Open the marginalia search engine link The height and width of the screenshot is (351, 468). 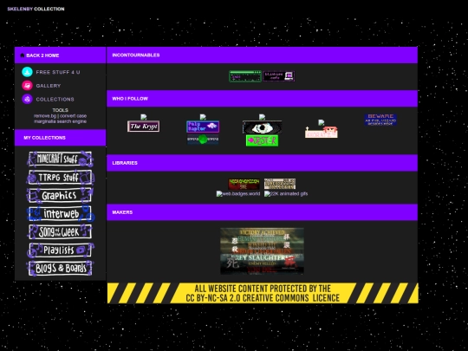[61, 121]
